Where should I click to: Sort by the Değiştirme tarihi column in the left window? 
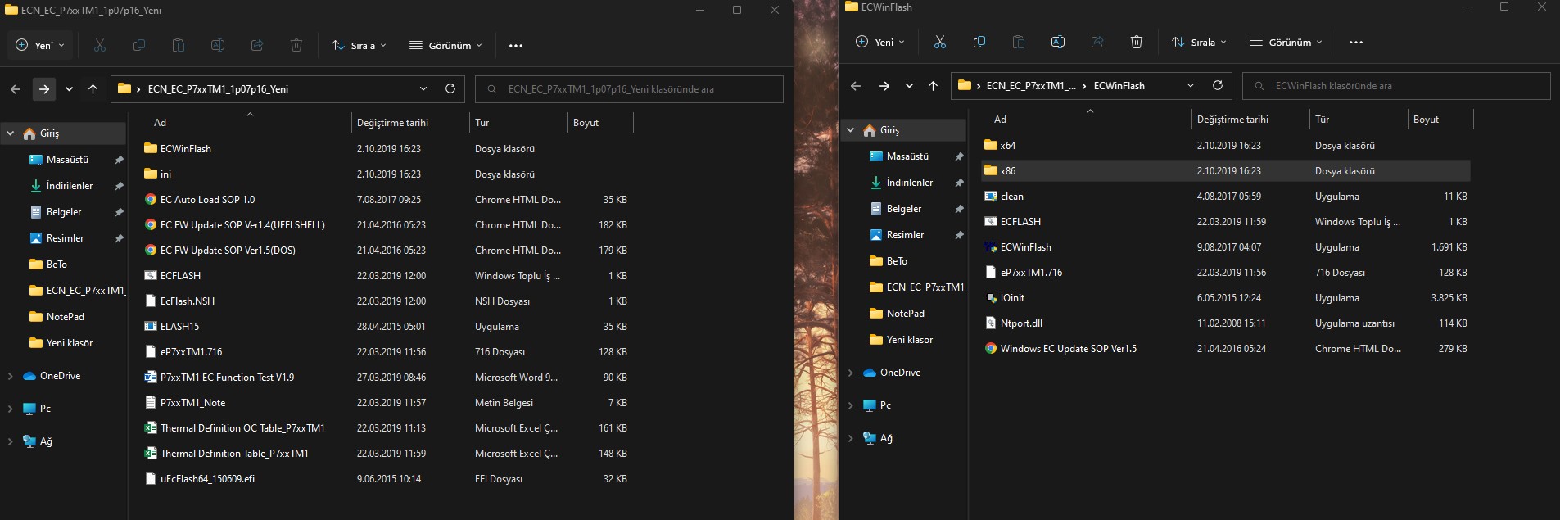pos(393,123)
